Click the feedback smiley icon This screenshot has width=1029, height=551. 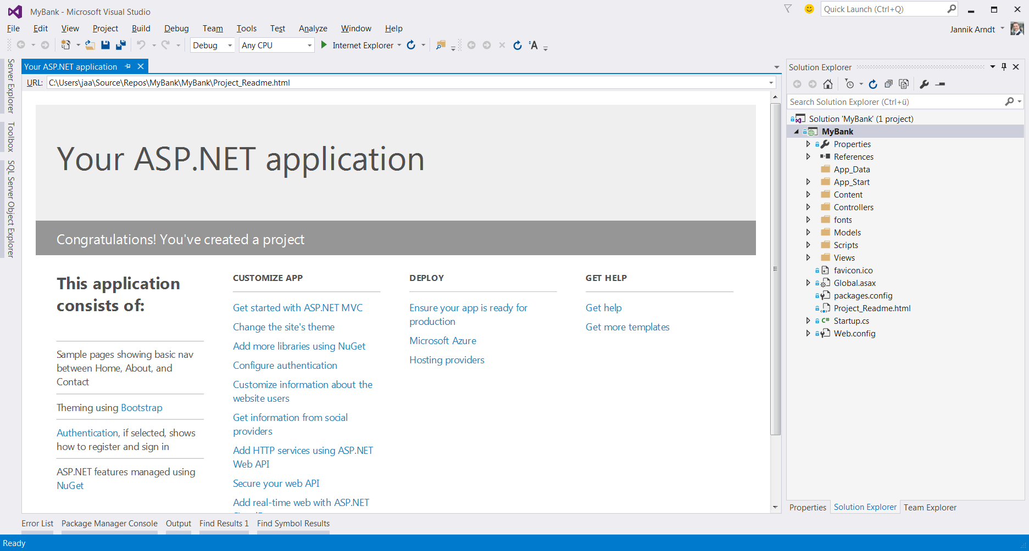(x=809, y=9)
